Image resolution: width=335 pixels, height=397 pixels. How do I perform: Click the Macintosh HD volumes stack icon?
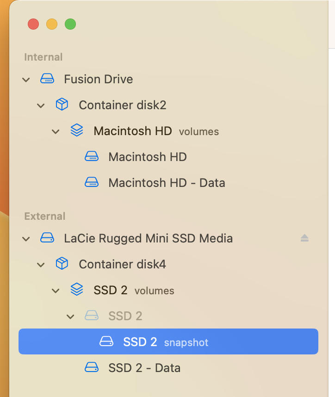(77, 131)
